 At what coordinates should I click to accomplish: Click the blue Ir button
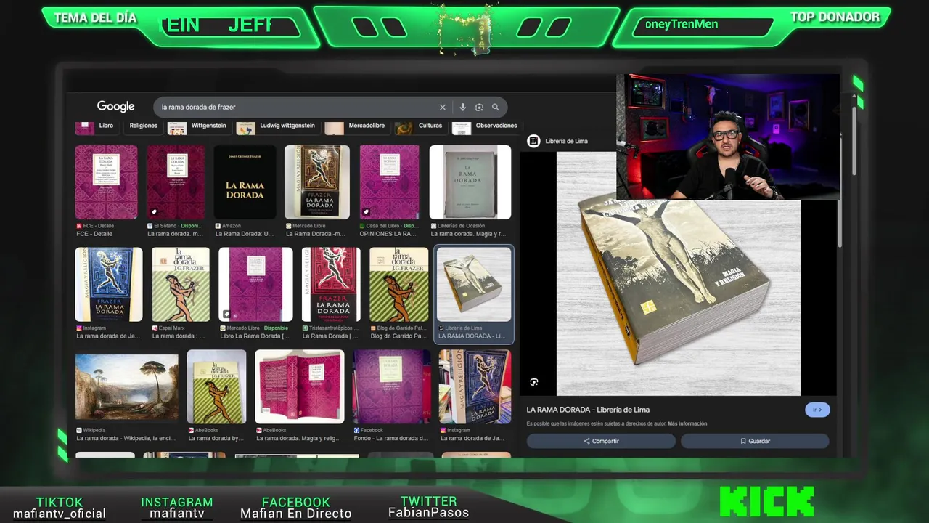(817, 410)
